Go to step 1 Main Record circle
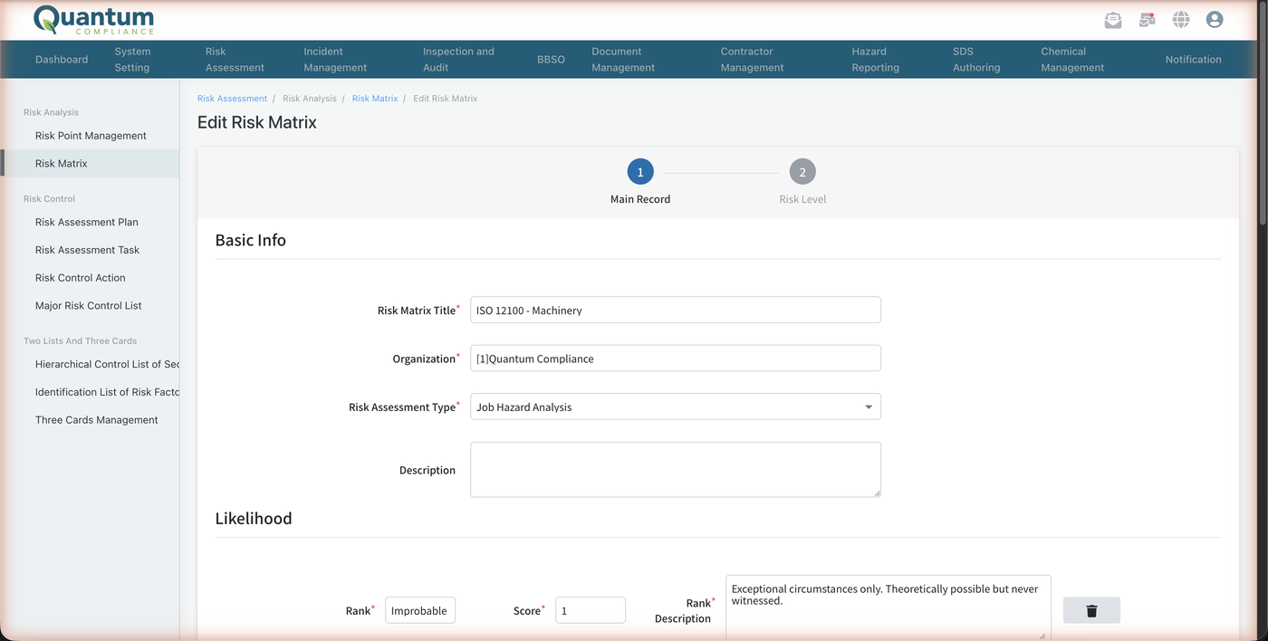 coord(640,172)
